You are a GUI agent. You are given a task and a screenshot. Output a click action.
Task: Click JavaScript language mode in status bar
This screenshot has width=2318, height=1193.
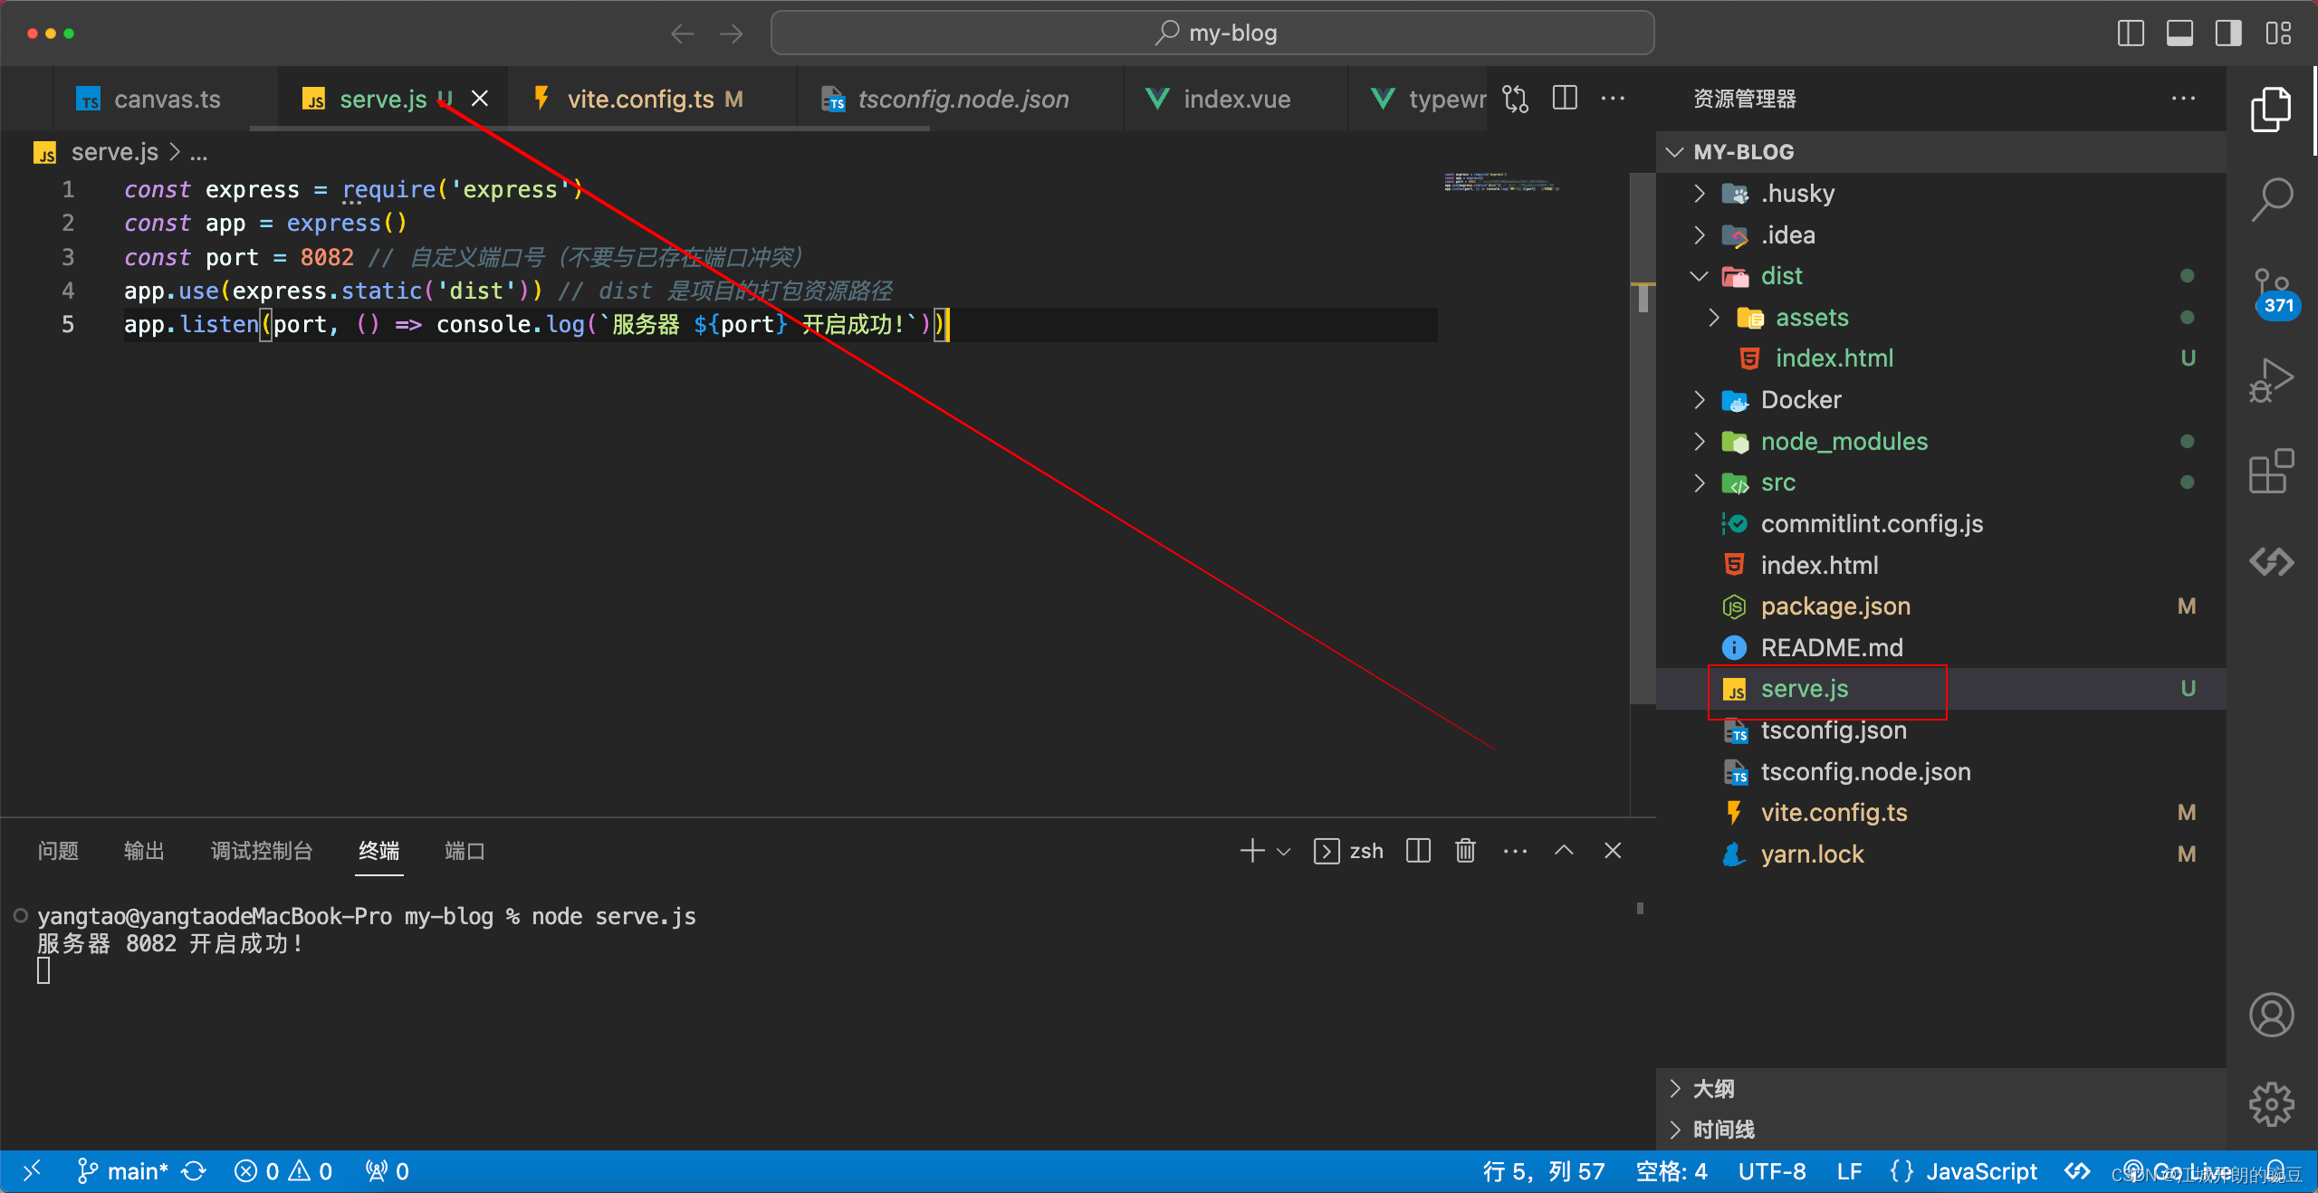click(x=1981, y=1171)
